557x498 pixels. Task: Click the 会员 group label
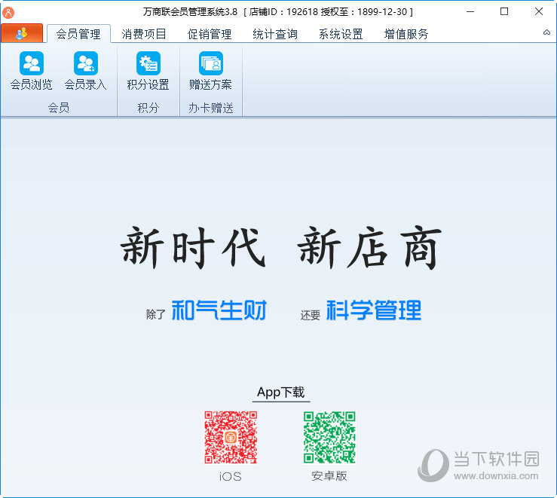click(59, 108)
